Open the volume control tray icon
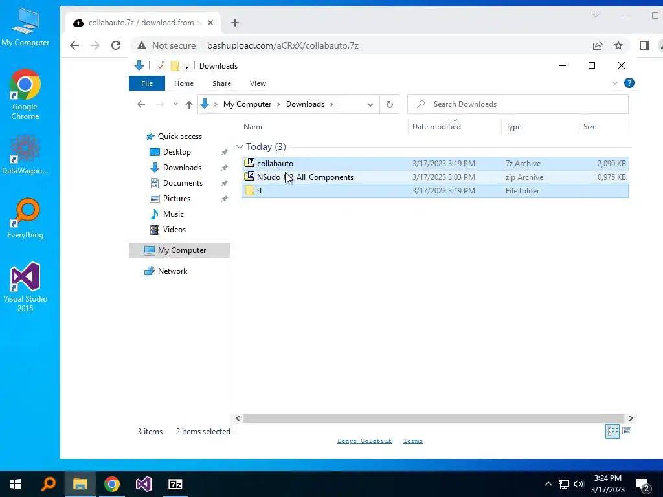The width and height of the screenshot is (663, 497). click(579, 484)
